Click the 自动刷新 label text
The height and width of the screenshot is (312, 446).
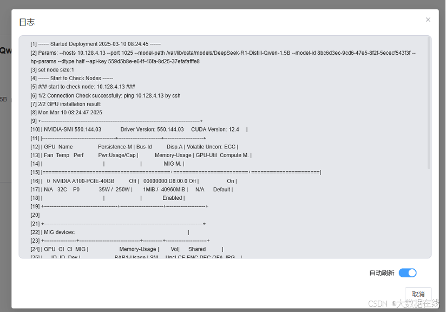coord(382,273)
